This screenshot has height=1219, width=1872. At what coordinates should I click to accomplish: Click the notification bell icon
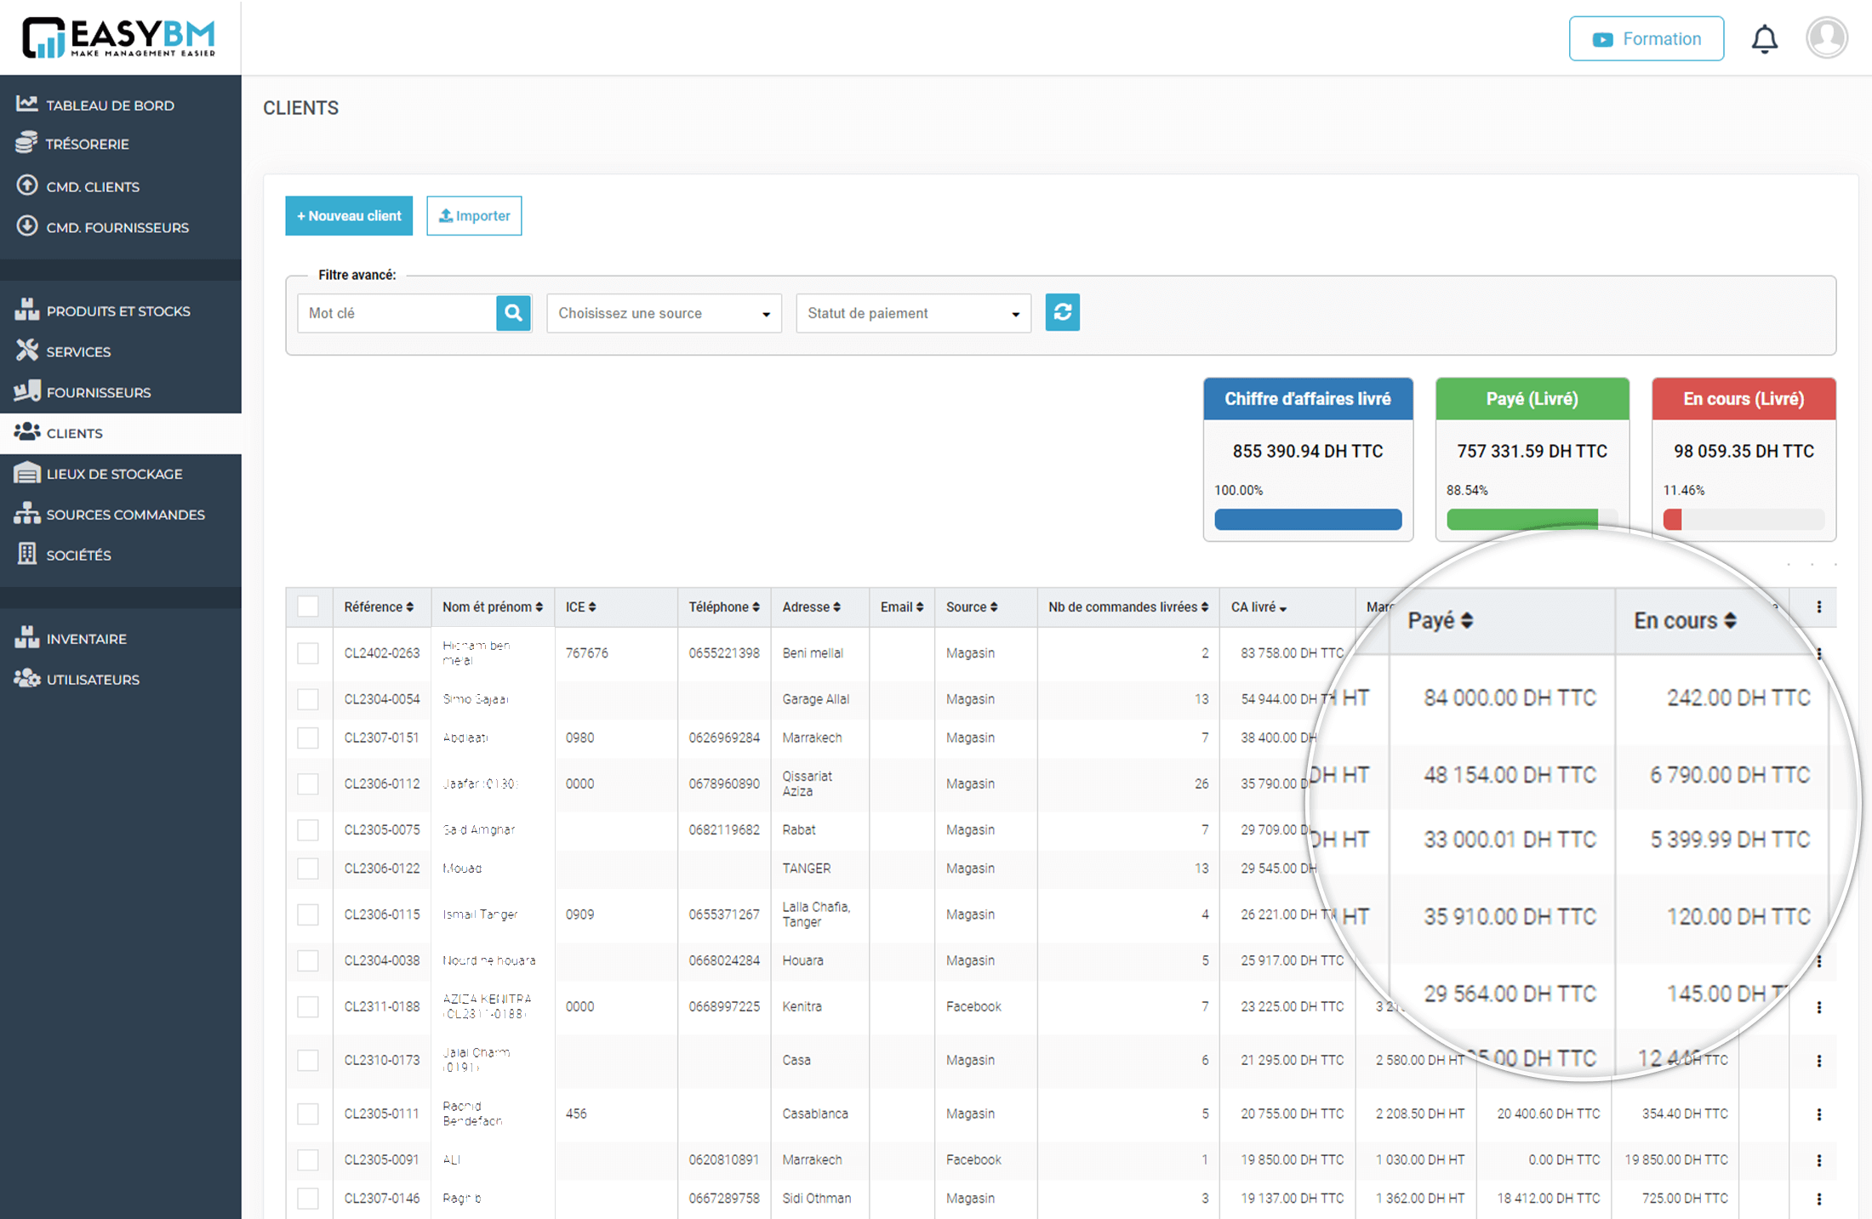click(1764, 39)
